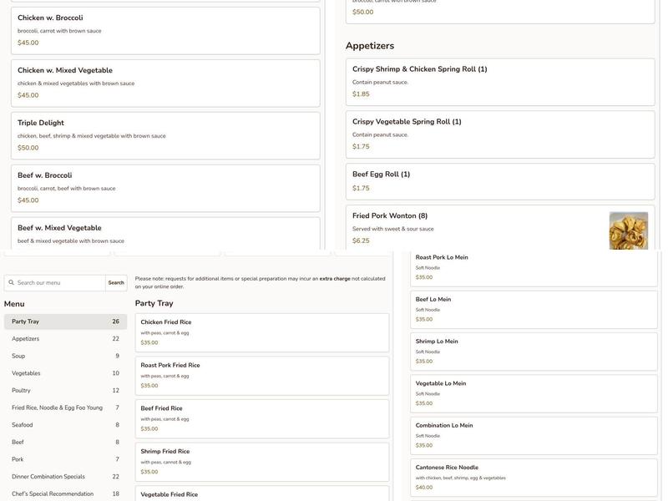
Task: Open the Beef Egg Roll item card
Action: click(499, 181)
